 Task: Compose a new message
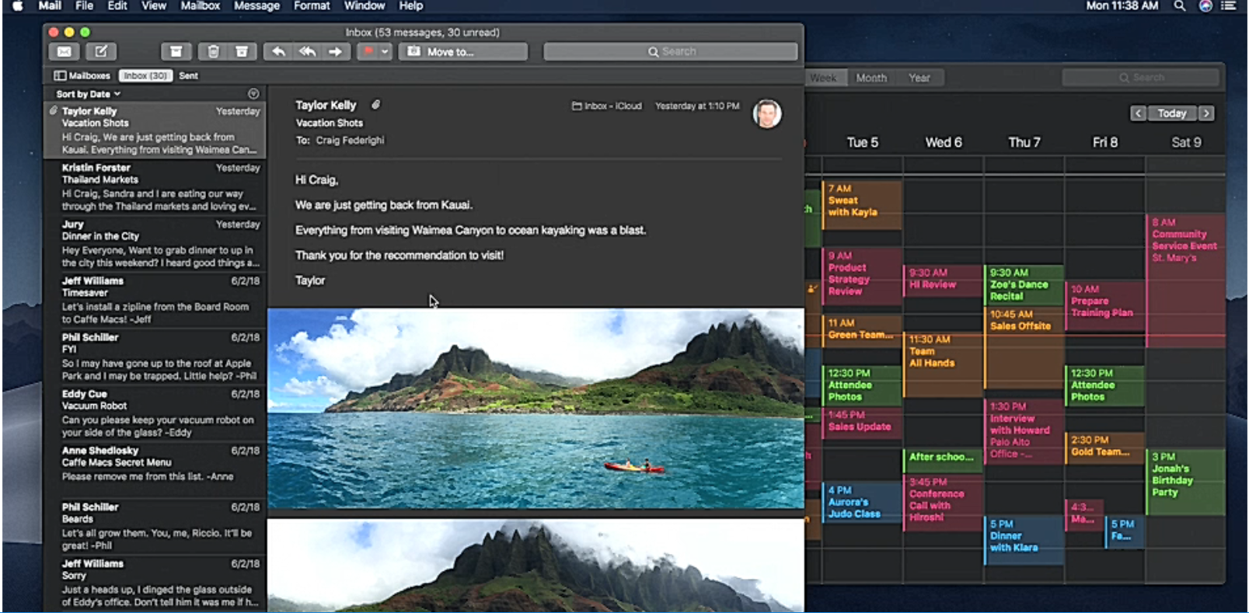coord(101,51)
